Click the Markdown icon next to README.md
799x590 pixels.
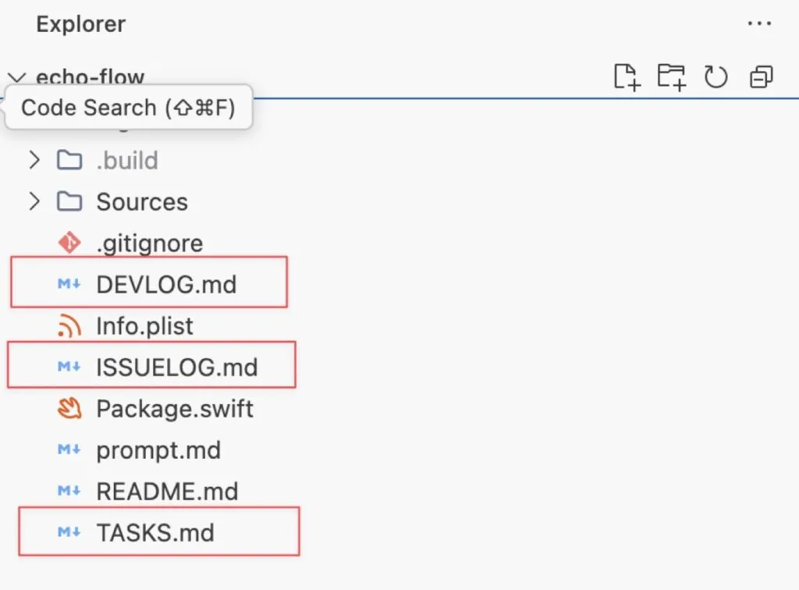[x=70, y=492]
